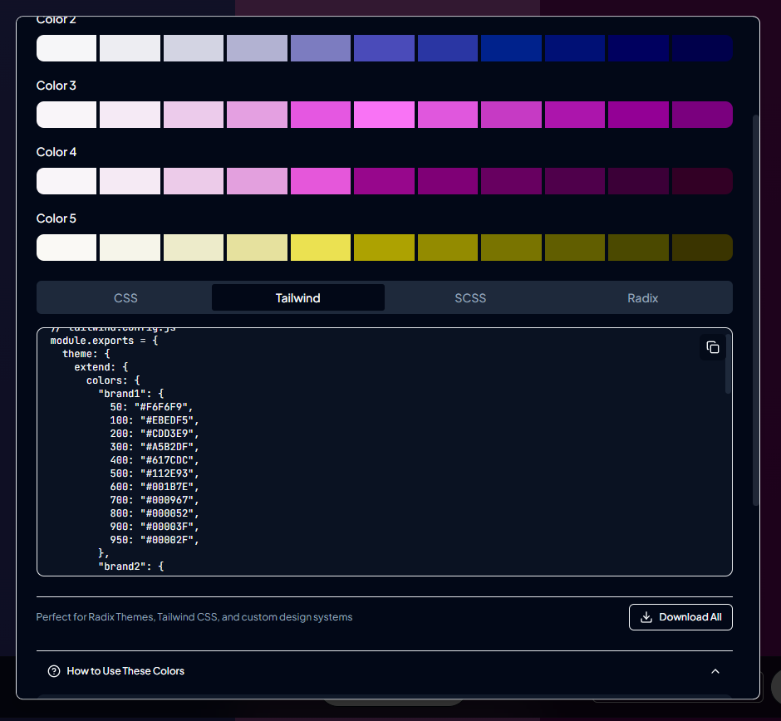The image size is (781, 721).
Task: Switch to the CSS tab
Action: [x=125, y=297]
